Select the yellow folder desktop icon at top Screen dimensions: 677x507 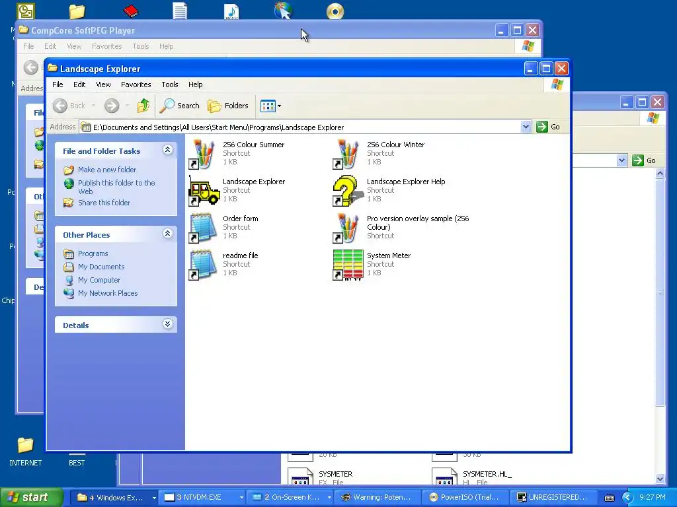[77, 11]
